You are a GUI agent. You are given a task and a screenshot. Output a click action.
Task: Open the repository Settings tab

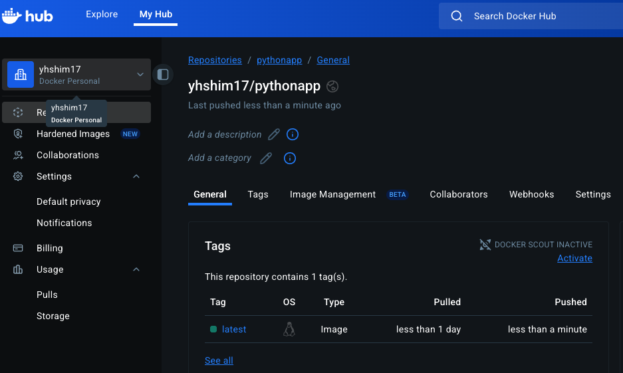click(593, 194)
